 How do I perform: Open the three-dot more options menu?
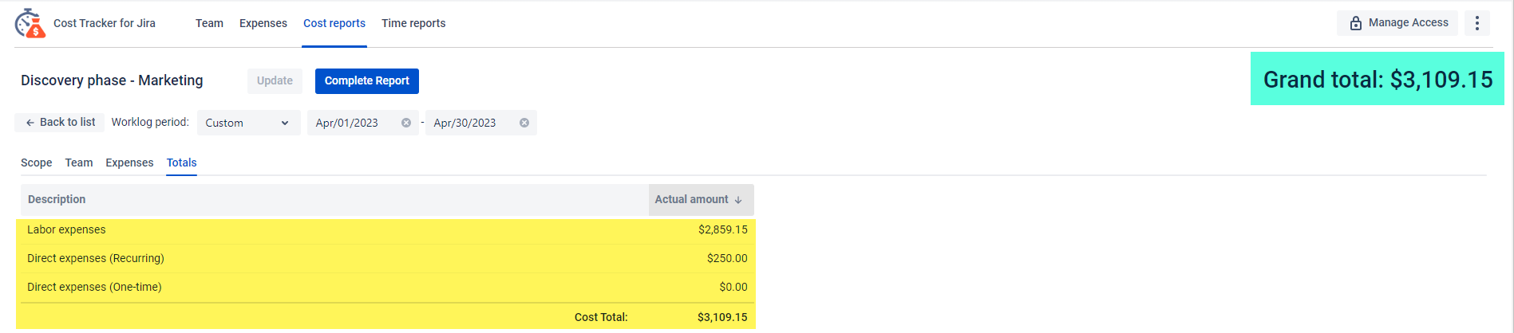[x=1476, y=23]
